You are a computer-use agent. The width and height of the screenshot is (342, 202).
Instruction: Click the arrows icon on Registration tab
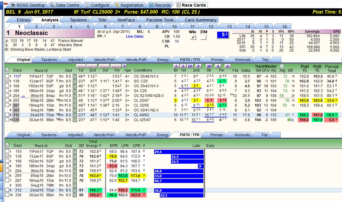117,5
